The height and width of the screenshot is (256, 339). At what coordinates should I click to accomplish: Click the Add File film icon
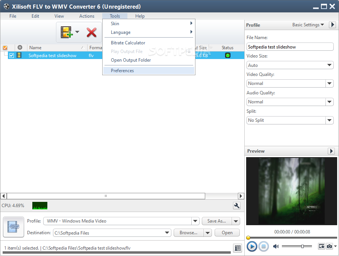pyautogui.click(x=66, y=32)
